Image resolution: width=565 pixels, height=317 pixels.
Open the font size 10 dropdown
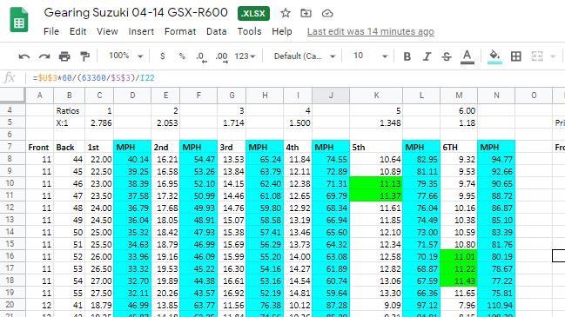click(x=370, y=56)
